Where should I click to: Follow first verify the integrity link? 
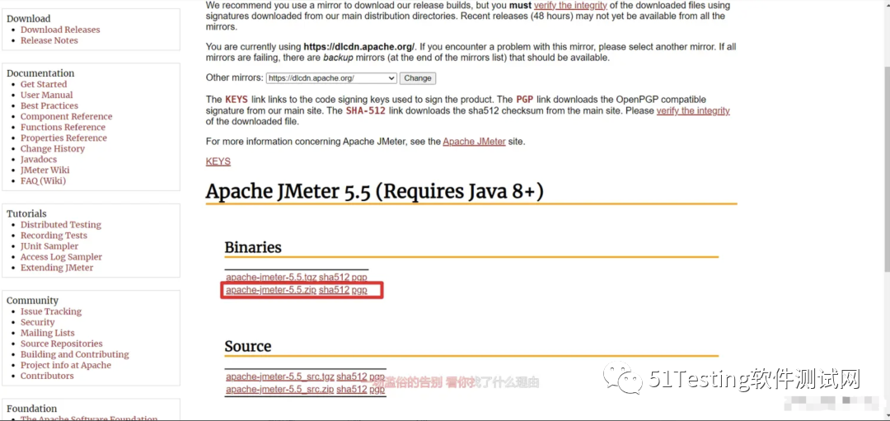pyautogui.click(x=570, y=5)
